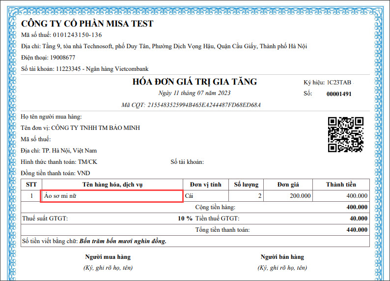Click the QR code on the invoice
Image resolution: width=390 pixels, height=281 pixels.
(x=345, y=134)
